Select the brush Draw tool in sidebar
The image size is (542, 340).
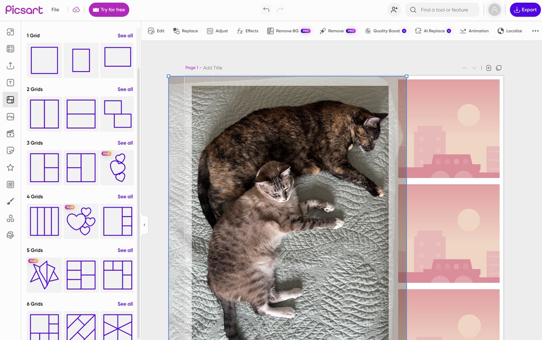click(x=10, y=201)
